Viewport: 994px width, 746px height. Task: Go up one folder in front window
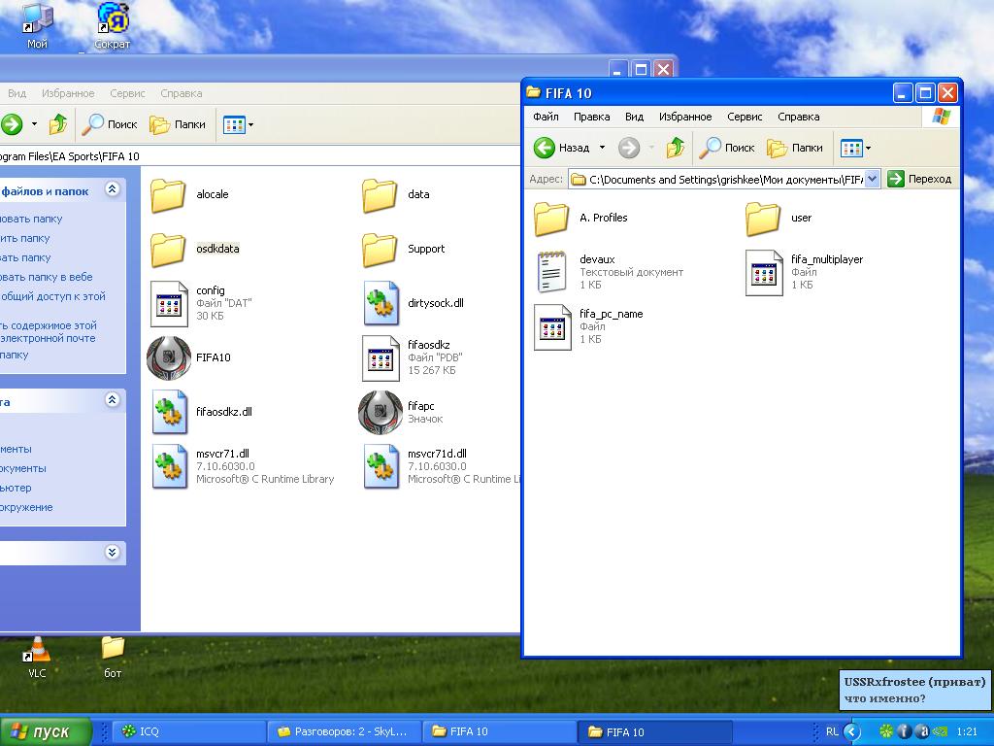coord(676,148)
